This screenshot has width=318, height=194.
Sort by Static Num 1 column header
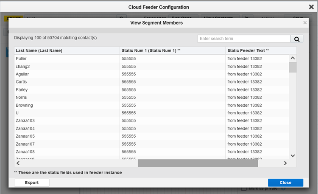coord(151,51)
